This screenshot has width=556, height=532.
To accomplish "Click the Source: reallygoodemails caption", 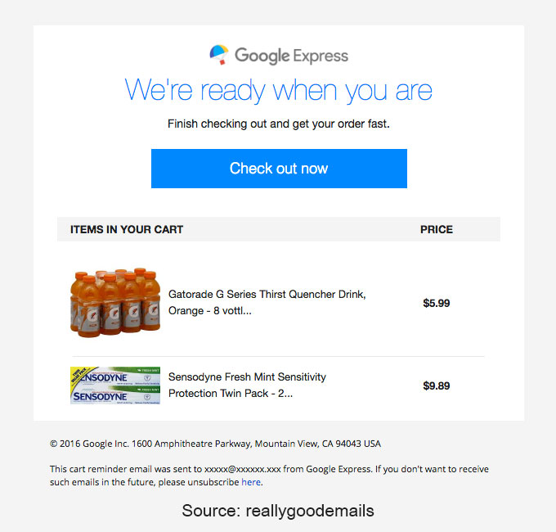I will (278, 511).
